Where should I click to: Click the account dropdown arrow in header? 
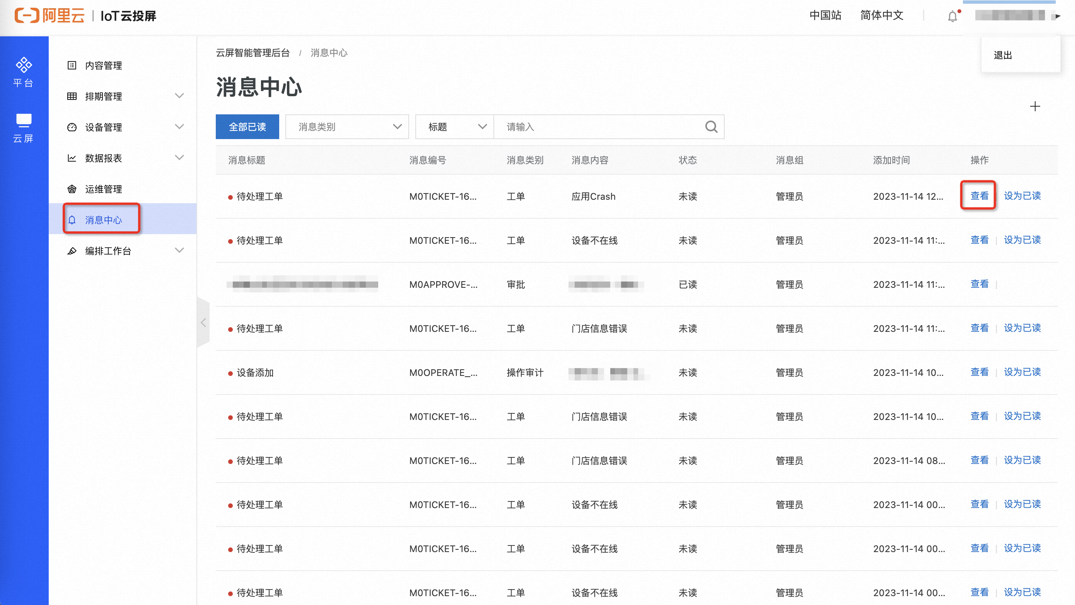point(1058,16)
